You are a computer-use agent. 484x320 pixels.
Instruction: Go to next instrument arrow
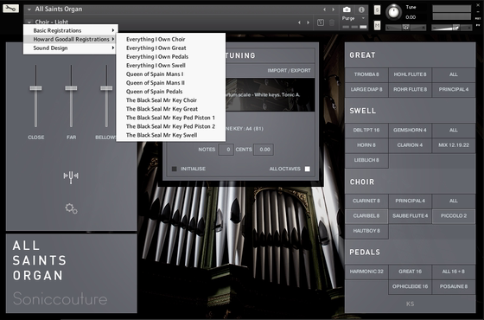tap(333, 10)
